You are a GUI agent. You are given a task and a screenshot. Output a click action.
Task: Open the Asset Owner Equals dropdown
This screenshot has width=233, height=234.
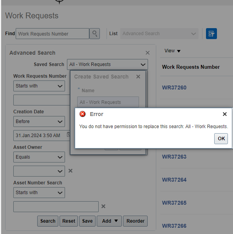coord(39,157)
